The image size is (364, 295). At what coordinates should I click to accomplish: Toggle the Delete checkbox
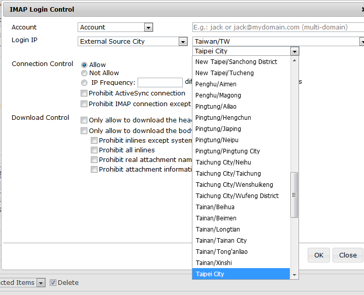tap(53, 283)
